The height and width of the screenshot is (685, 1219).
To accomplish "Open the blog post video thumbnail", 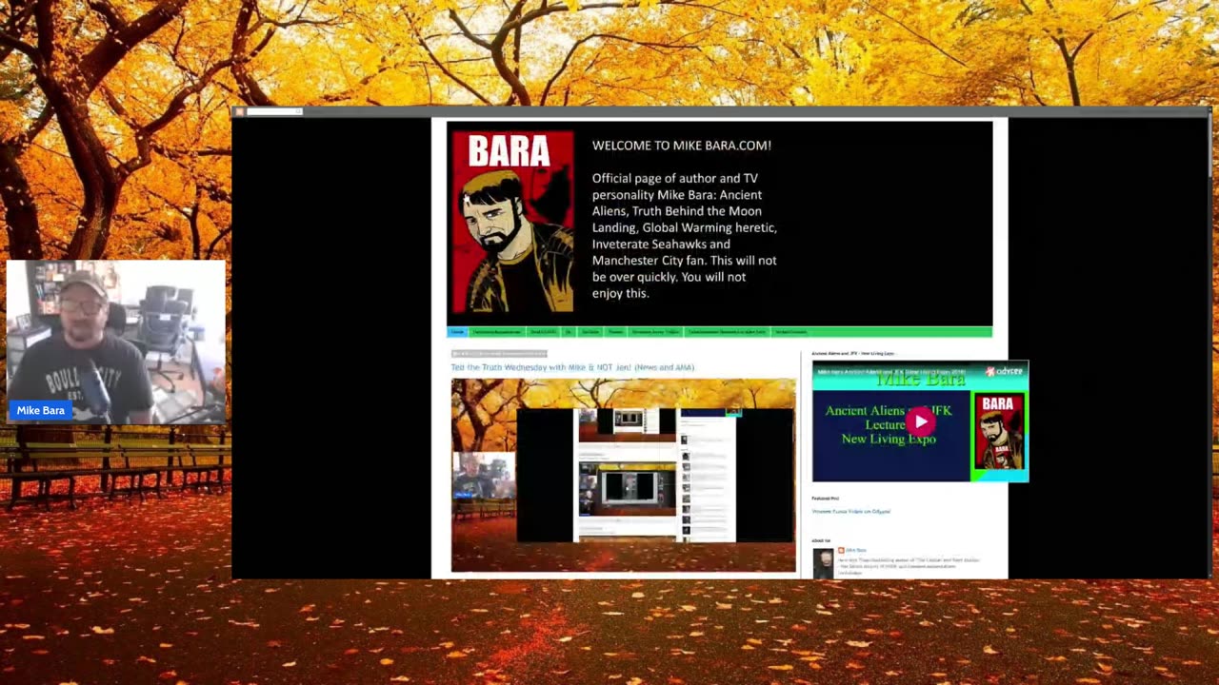I will (624, 476).
